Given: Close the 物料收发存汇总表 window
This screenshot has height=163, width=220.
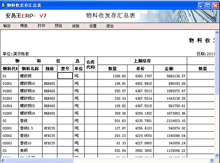Looking at the screenshot, I should click(216, 6).
